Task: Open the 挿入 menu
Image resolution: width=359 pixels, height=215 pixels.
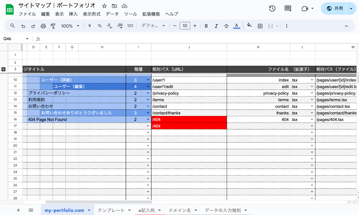Action: [x=73, y=14]
